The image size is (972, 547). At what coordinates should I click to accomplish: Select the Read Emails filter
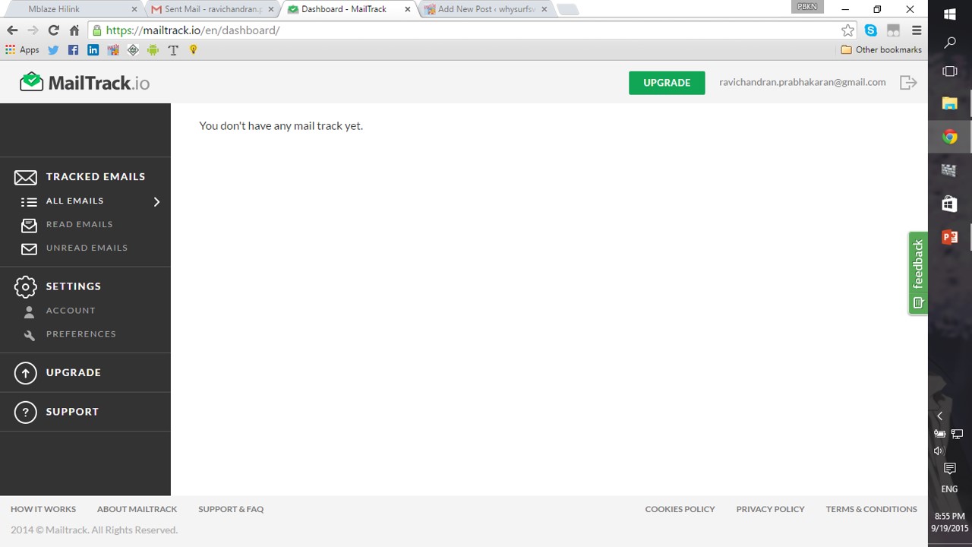79,225
